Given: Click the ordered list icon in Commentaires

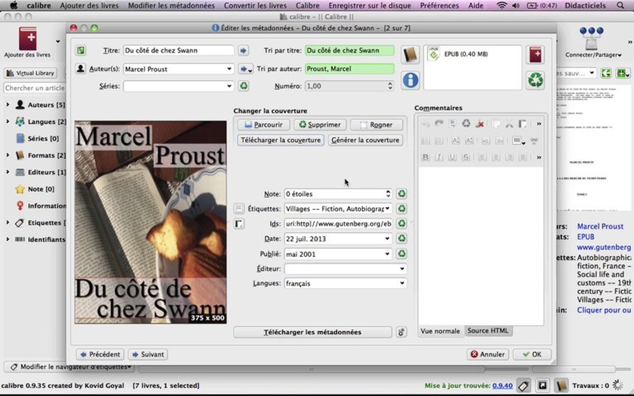Looking at the screenshot, I should click(425, 141).
